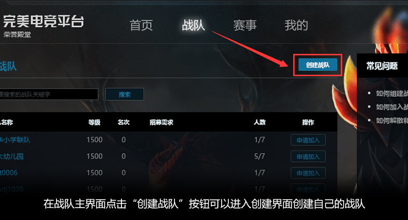
Task: Switch to the 战队 tab
Action: (193, 25)
